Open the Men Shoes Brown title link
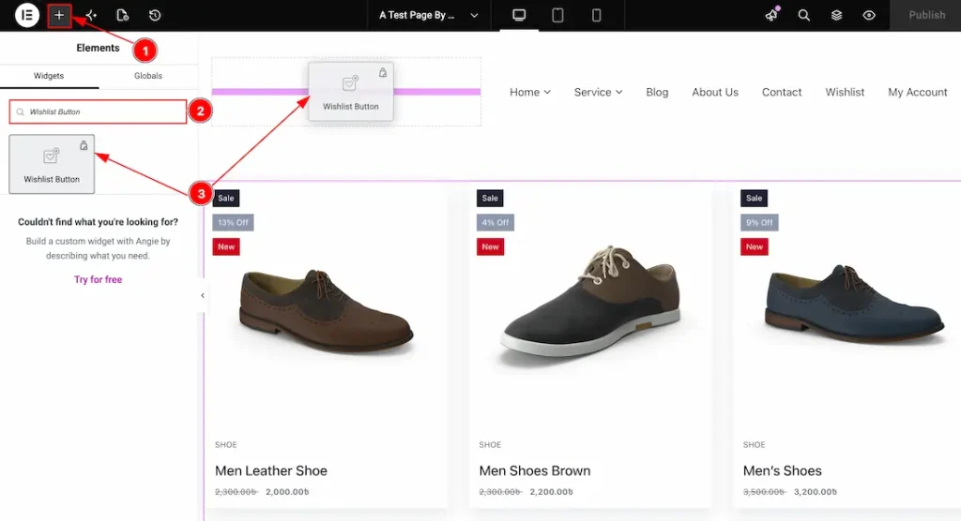 [534, 470]
